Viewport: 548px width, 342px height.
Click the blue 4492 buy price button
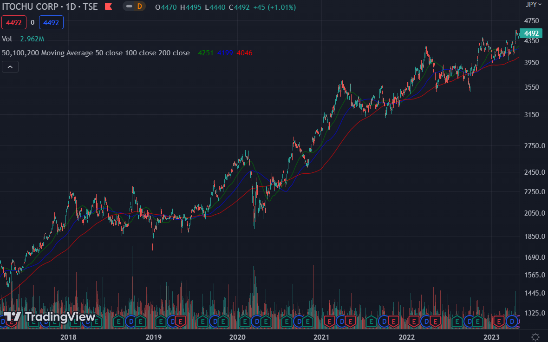pos(51,22)
